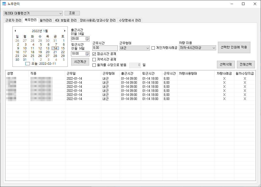This screenshot has height=187, width=261.
Task: Select the first row's 2022-01-14 근무일 cell
Action: [74, 79]
